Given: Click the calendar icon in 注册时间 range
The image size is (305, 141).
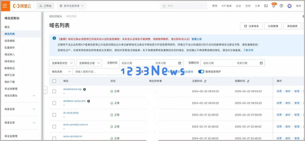Looking at the screenshot, I should tap(180, 63).
